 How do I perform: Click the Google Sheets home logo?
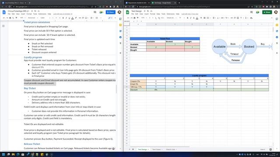tap(127, 12)
